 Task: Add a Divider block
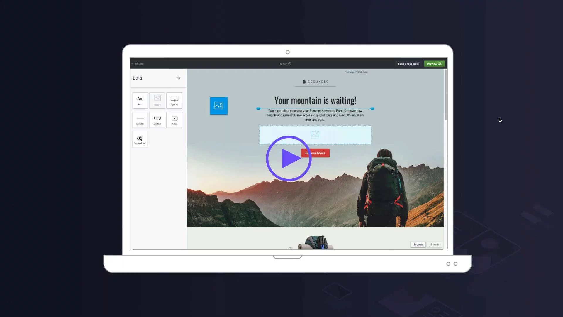pos(140,120)
